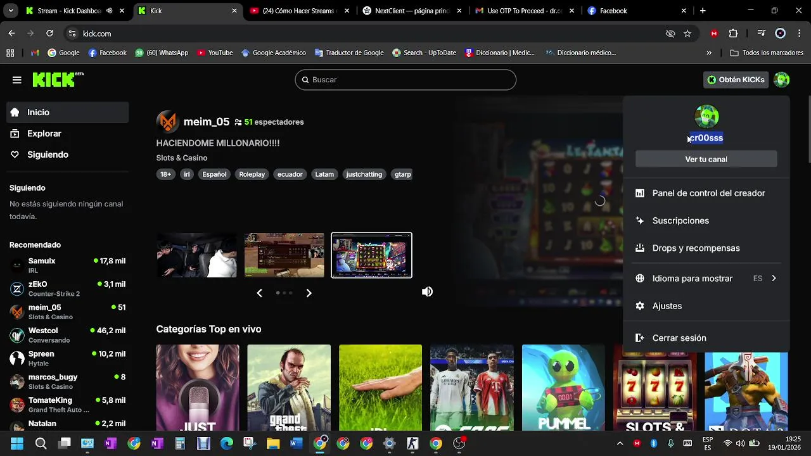Viewport: 811px width, 456px height.
Task: Open the hamburger sidebar menu
Action: [17, 80]
